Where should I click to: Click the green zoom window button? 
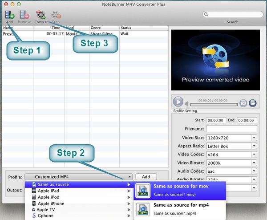[19, 4]
